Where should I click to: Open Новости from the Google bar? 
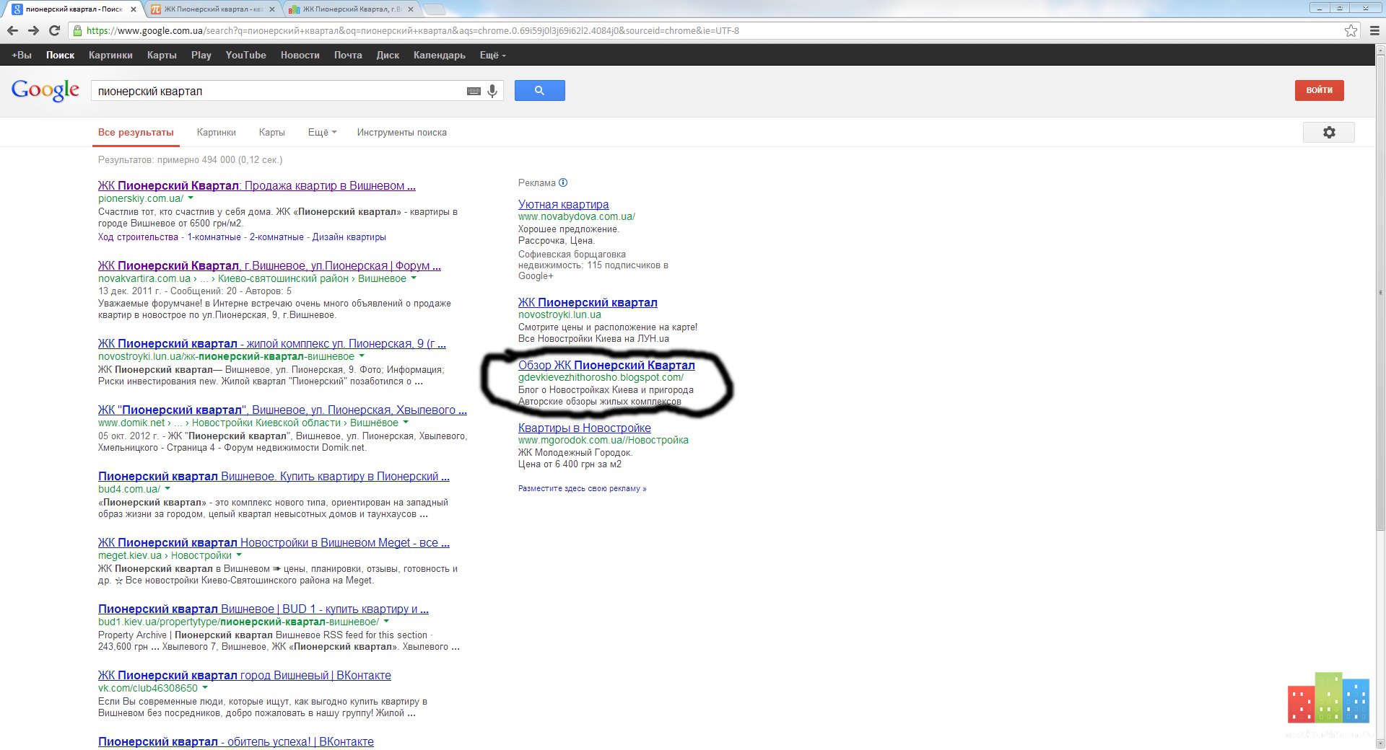pyautogui.click(x=300, y=55)
